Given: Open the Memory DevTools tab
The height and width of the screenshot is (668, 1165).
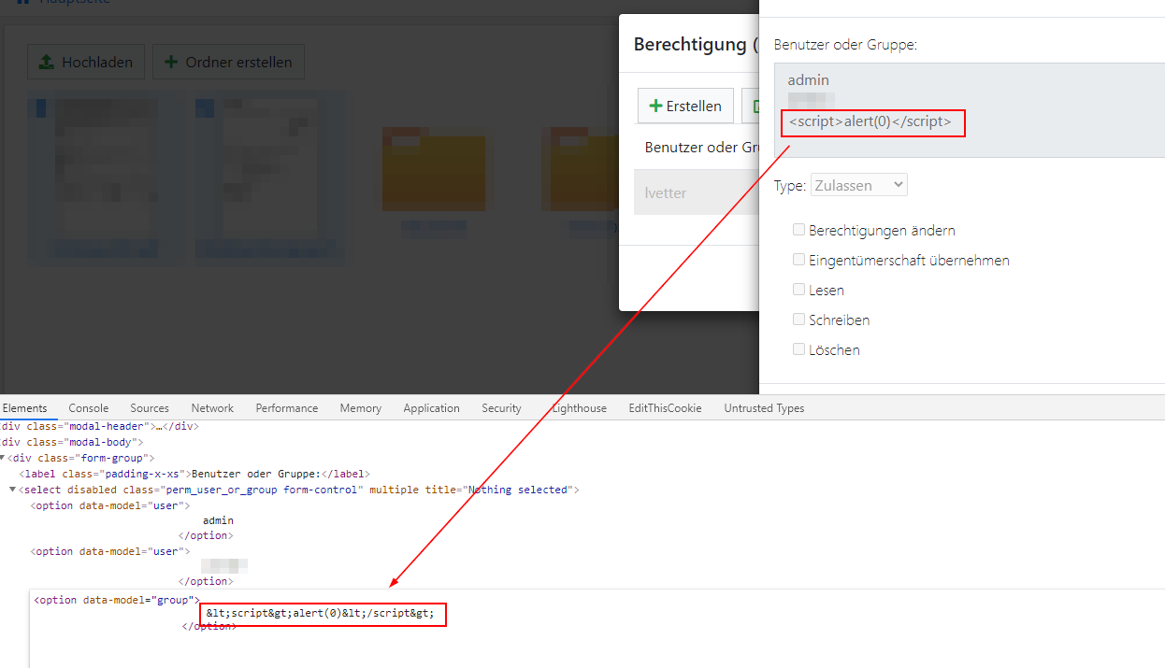Looking at the screenshot, I should [361, 408].
